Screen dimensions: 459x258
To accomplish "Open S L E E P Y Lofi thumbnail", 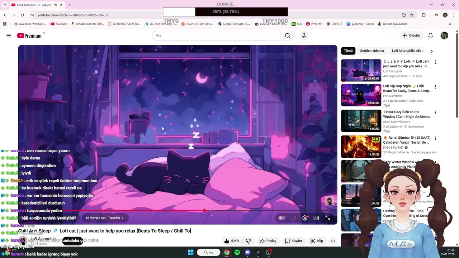I will [x=361, y=70].
